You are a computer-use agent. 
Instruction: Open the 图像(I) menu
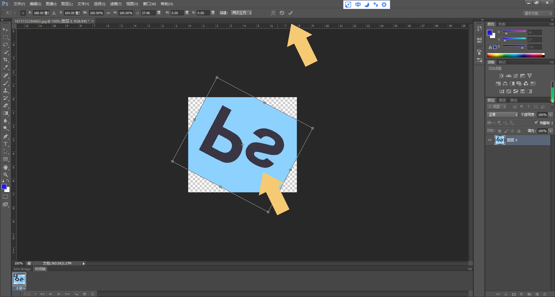point(51,4)
